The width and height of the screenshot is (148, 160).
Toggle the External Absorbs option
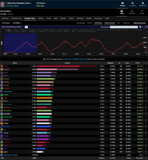point(110,23)
